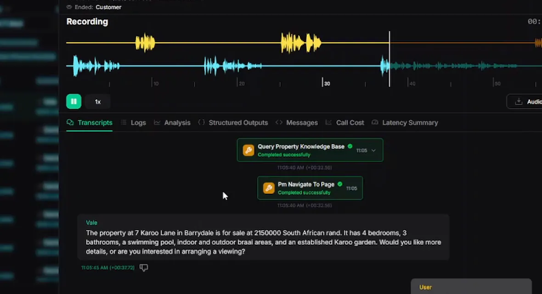This screenshot has height=294, width=542.
Task: Click the Pm Navigate To Page card
Action: point(310,188)
